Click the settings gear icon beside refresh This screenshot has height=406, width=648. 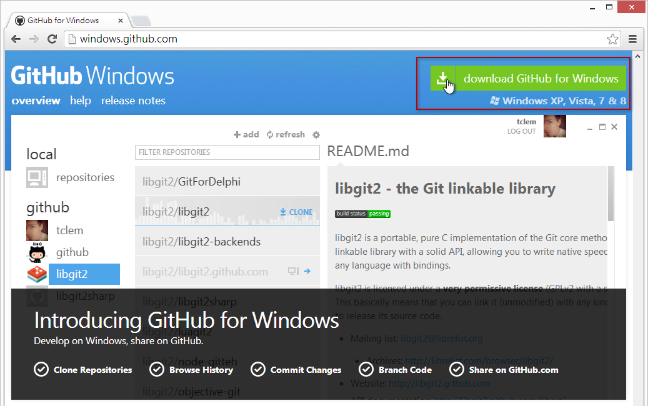tap(316, 134)
